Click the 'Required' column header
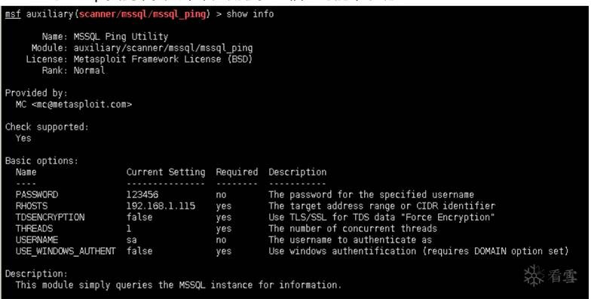Screen dimensions: 591x299 tap(237, 172)
